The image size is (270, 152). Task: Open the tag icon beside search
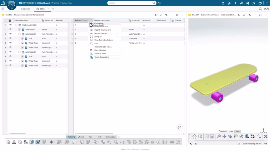tap(160, 3)
